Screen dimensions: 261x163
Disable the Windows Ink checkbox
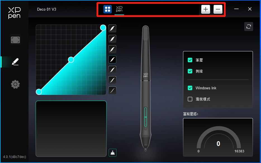click(x=190, y=88)
